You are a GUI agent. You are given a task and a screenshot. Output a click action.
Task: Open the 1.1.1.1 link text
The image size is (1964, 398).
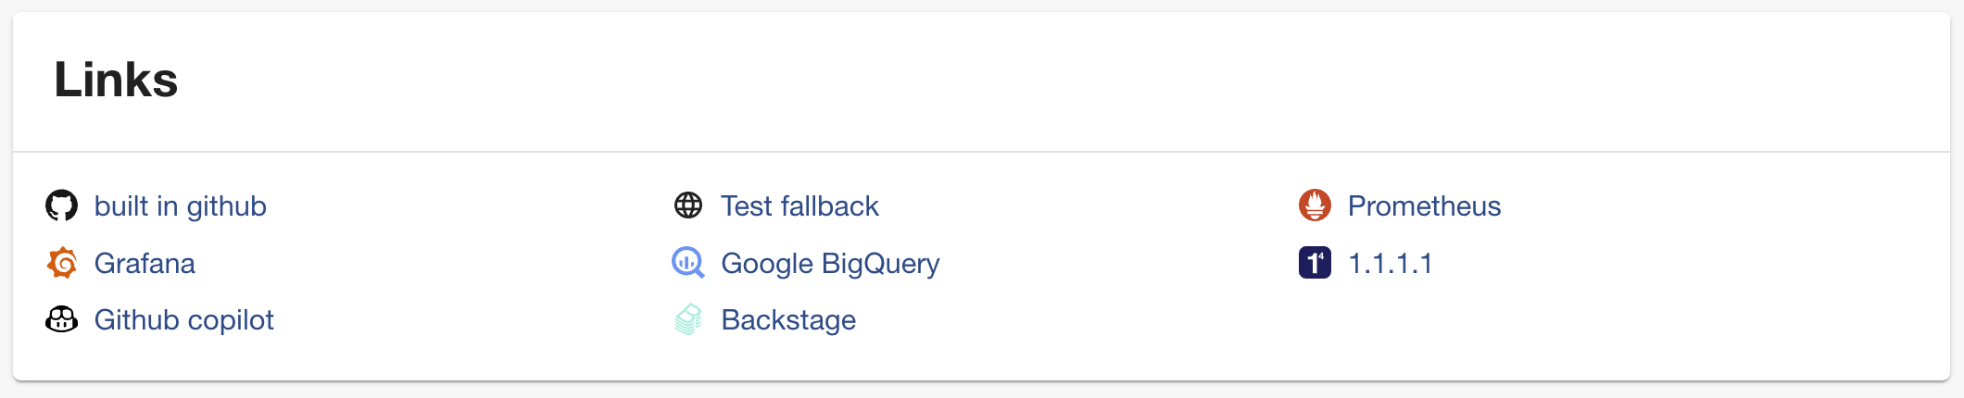pyautogui.click(x=1391, y=263)
